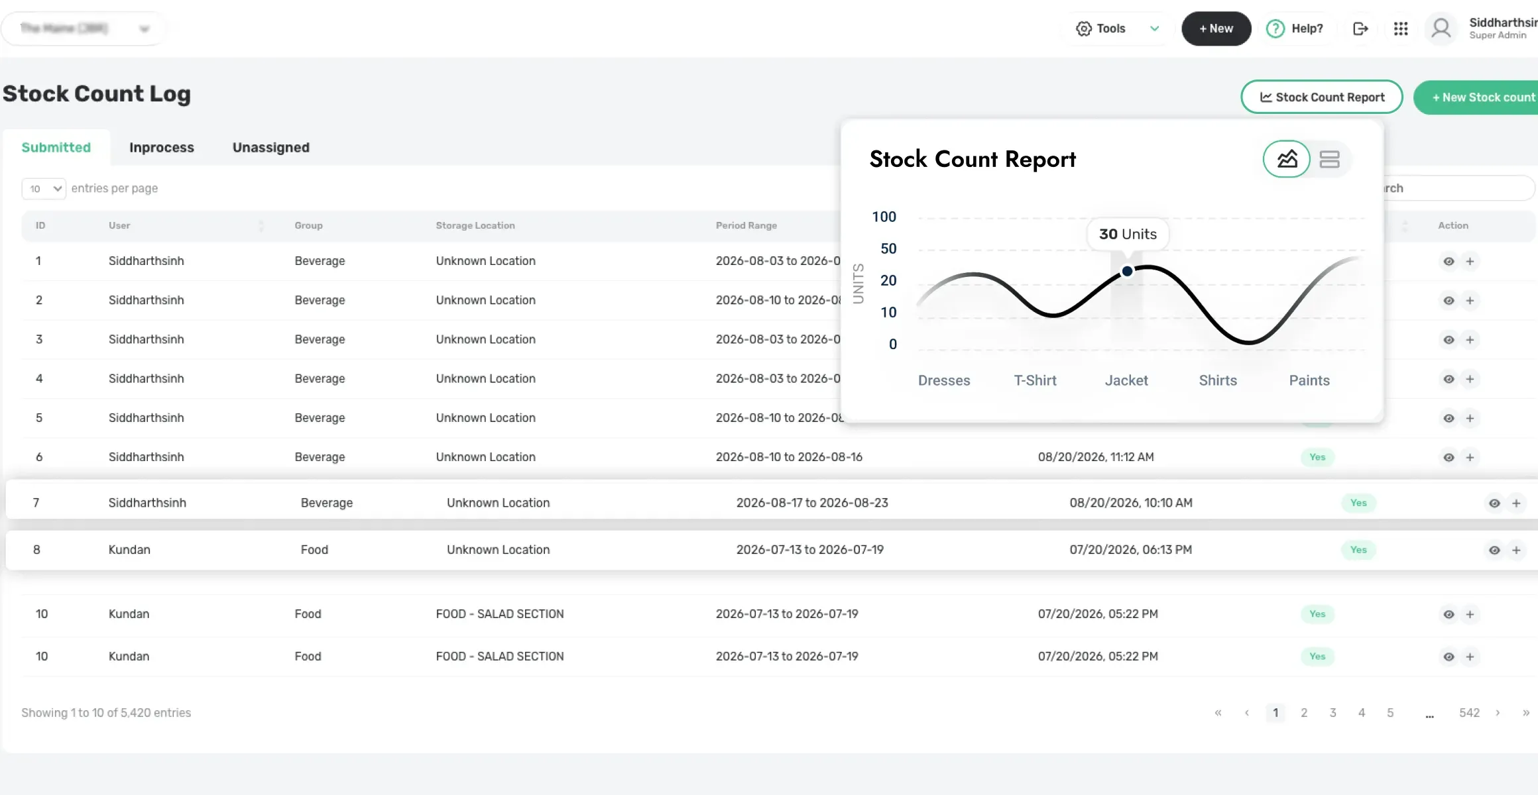Image resolution: width=1538 pixels, height=795 pixels.
Task: Go to page 2
Action: click(x=1304, y=713)
